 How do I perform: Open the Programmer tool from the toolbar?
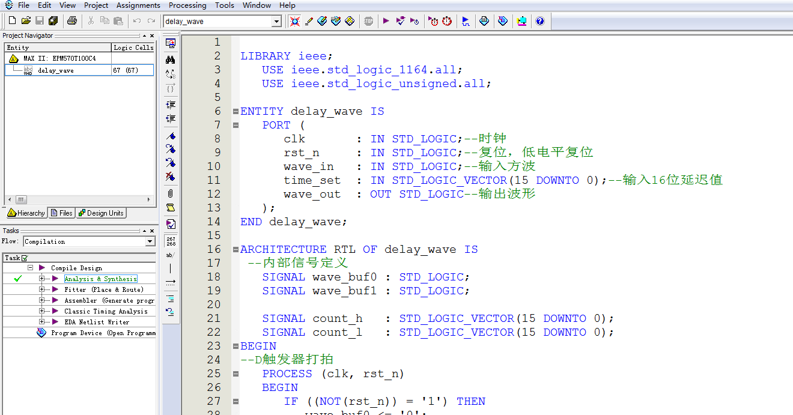coord(484,21)
